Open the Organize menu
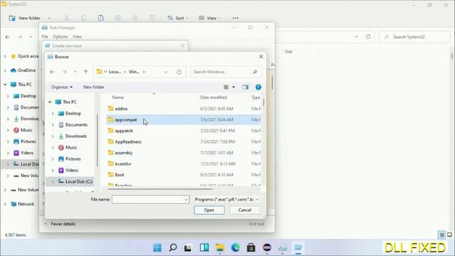The width and height of the screenshot is (455, 256). click(62, 87)
